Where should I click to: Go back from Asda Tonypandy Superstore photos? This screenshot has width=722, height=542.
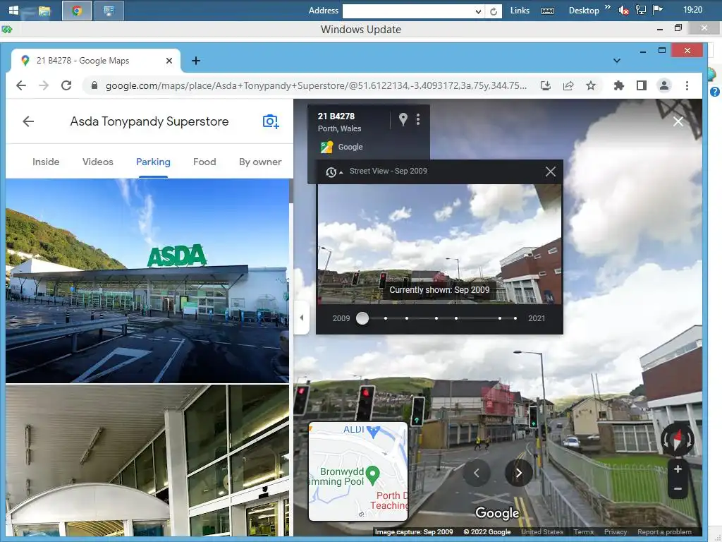(28, 121)
